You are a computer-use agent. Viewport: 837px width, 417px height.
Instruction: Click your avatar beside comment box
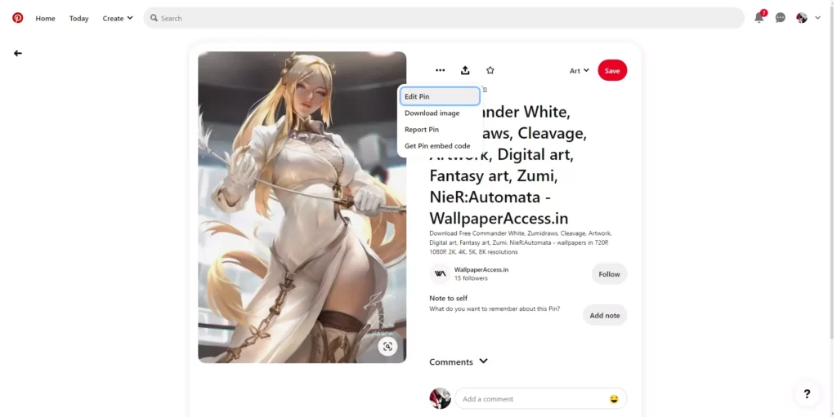(x=440, y=398)
